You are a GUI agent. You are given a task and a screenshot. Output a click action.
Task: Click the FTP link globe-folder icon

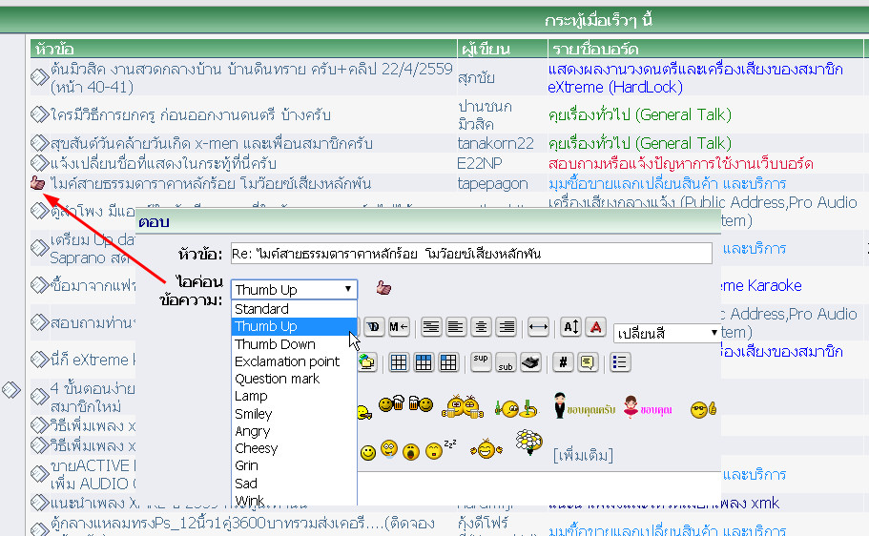point(366,362)
